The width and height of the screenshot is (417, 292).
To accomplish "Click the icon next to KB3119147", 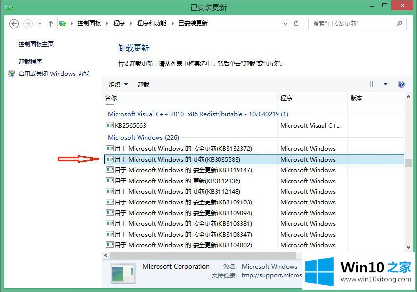I will coord(110,169).
